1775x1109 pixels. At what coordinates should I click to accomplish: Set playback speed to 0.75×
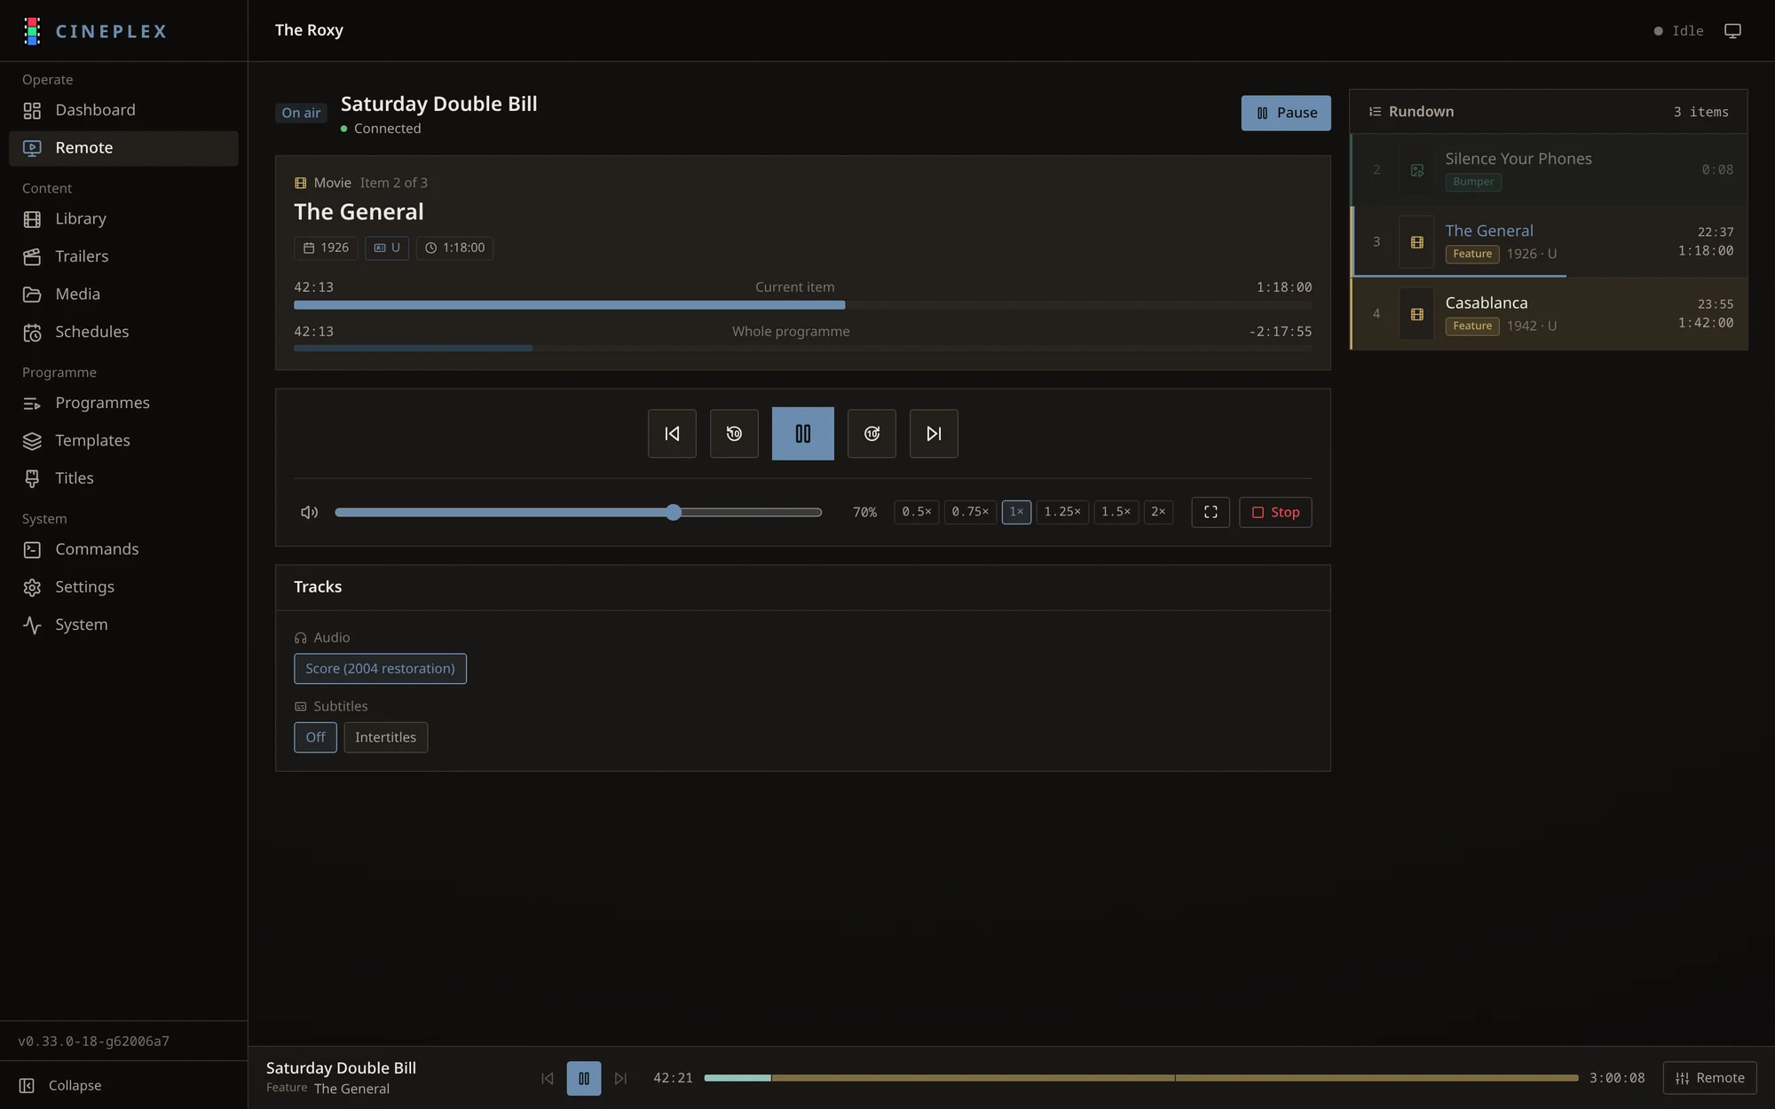pos(970,512)
